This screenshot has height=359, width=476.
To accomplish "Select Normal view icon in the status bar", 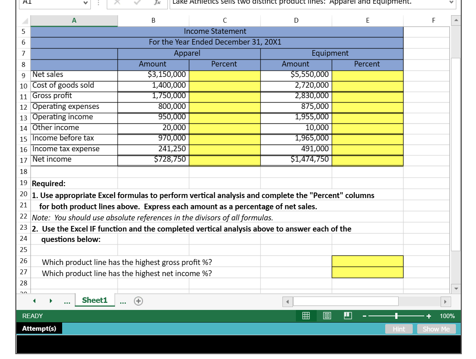I will [x=306, y=316].
